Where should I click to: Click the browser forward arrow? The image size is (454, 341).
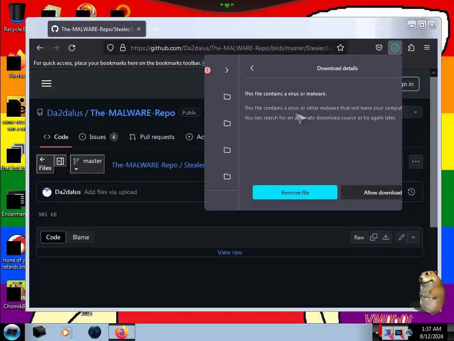(56, 48)
